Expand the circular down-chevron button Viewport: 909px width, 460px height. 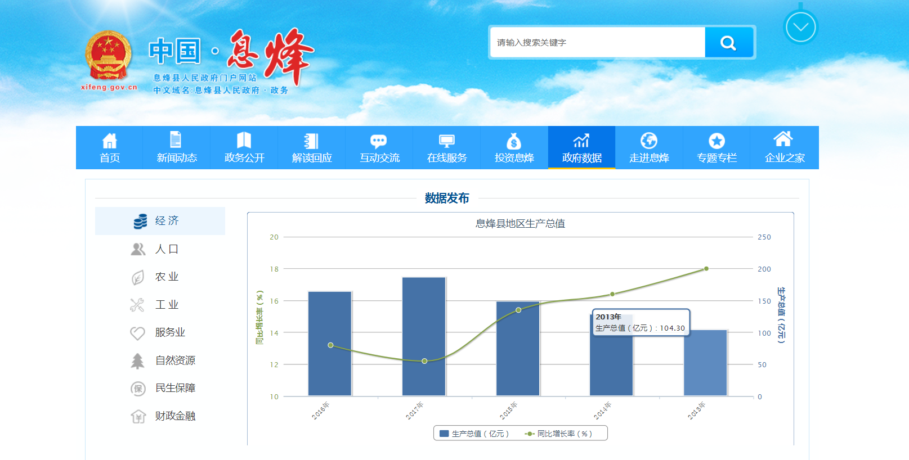point(800,28)
